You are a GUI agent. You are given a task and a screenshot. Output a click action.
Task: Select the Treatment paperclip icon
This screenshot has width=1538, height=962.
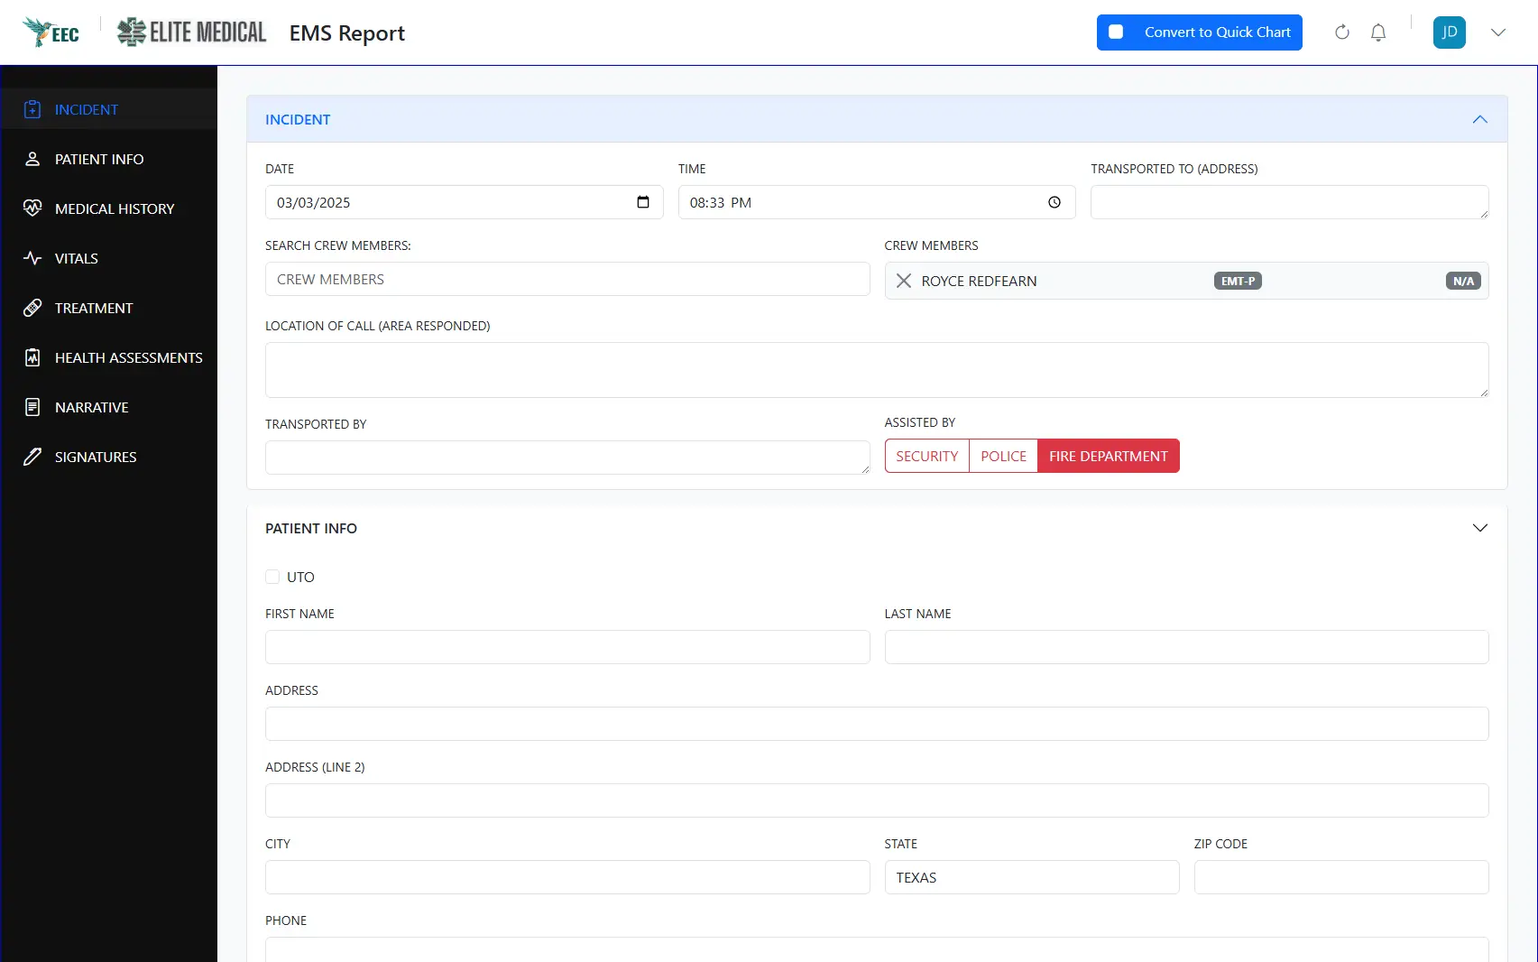32,308
